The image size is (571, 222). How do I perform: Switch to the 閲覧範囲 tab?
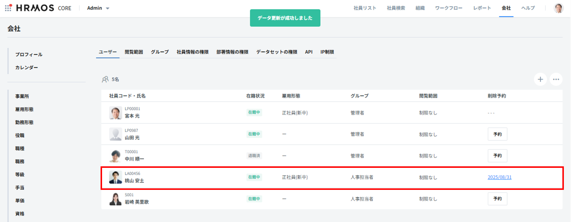tap(134, 52)
